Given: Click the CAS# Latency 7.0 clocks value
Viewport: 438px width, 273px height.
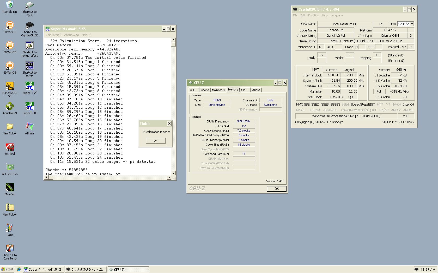Looking at the screenshot, I should (244, 131).
